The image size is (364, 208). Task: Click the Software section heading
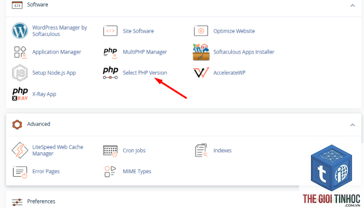(x=37, y=5)
